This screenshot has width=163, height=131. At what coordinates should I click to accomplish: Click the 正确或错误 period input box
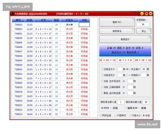pos(130,87)
